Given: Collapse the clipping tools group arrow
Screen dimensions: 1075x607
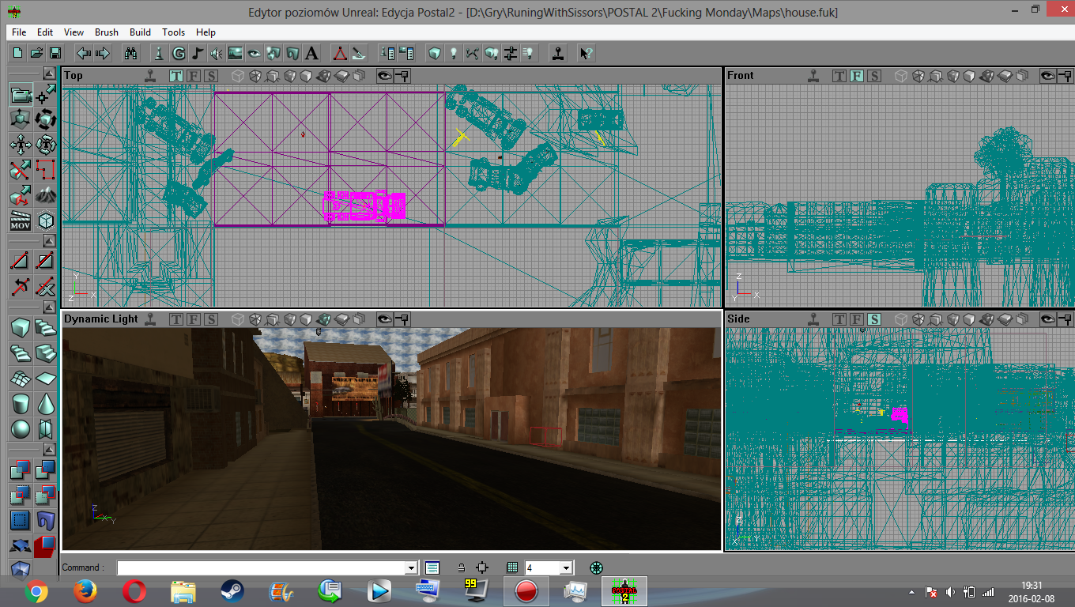Looking at the screenshot, I should pos(49,241).
